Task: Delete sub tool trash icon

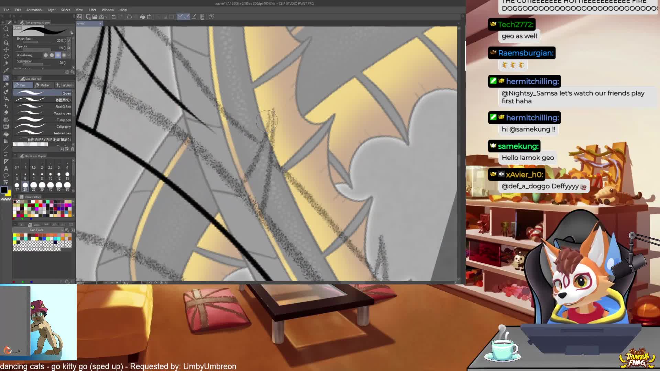Action: pyautogui.click(x=72, y=149)
